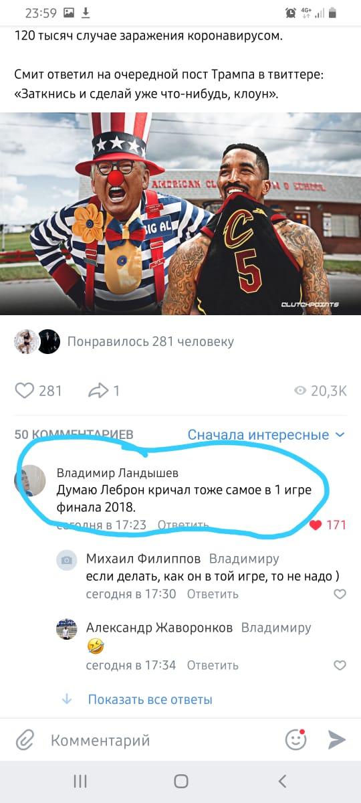The image size is (361, 803).
Task: Reply to Михаил Филиппов with Ответить
Action: click(213, 594)
